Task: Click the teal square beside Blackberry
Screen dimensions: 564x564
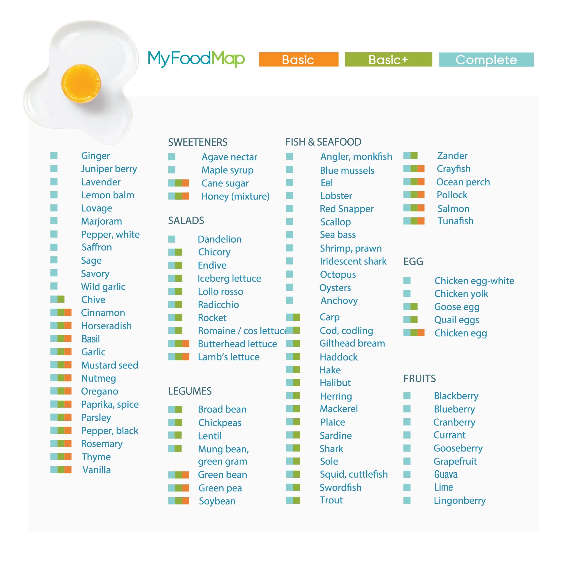Action: (407, 396)
